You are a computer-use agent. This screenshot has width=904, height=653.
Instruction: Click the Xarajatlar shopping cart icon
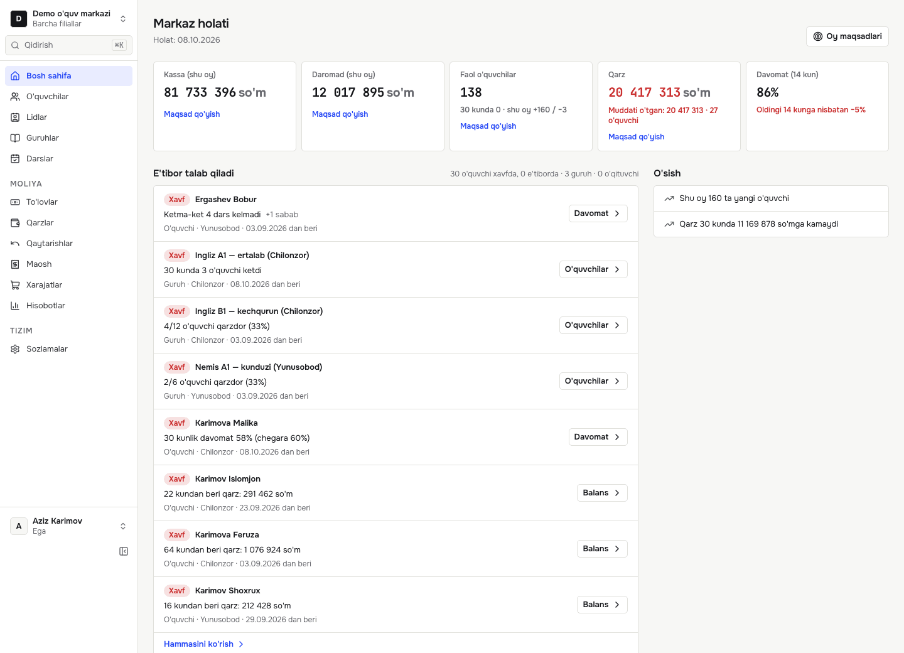(15, 285)
